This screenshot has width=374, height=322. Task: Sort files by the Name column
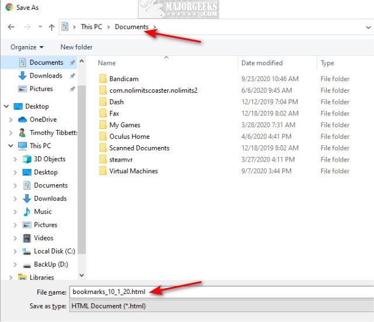[x=106, y=63]
